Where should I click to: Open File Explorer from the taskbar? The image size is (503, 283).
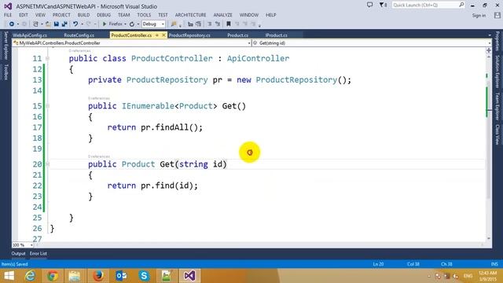[x=75, y=276]
